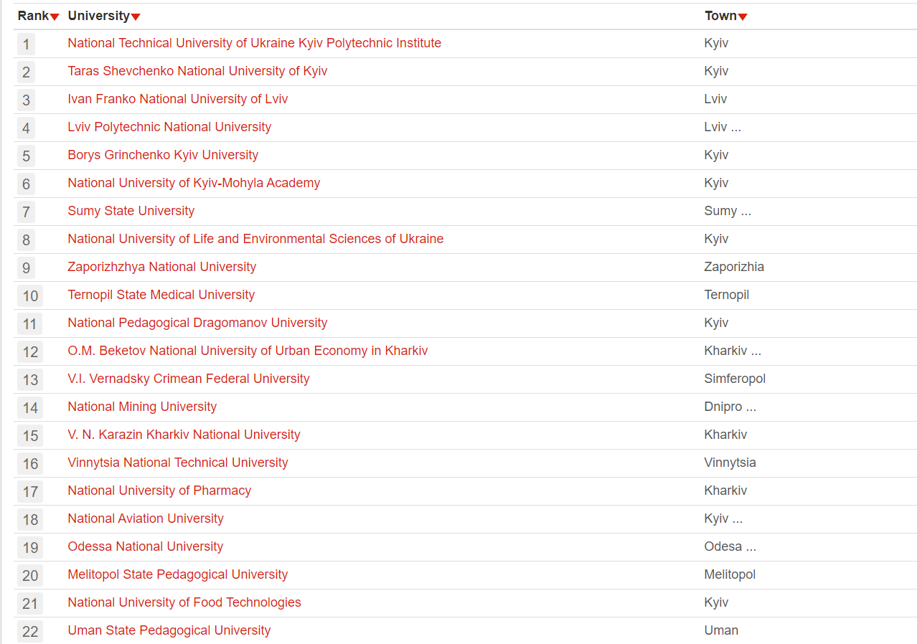Click the rank 12 number badge

[30, 352]
